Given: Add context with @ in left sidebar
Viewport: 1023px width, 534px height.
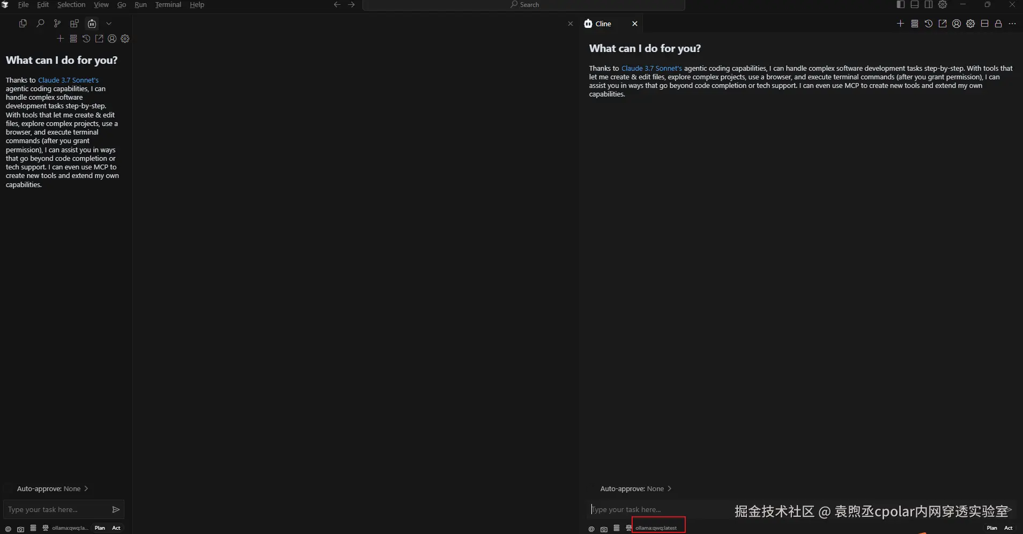Looking at the screenshot, I should [x=8, y=529].
